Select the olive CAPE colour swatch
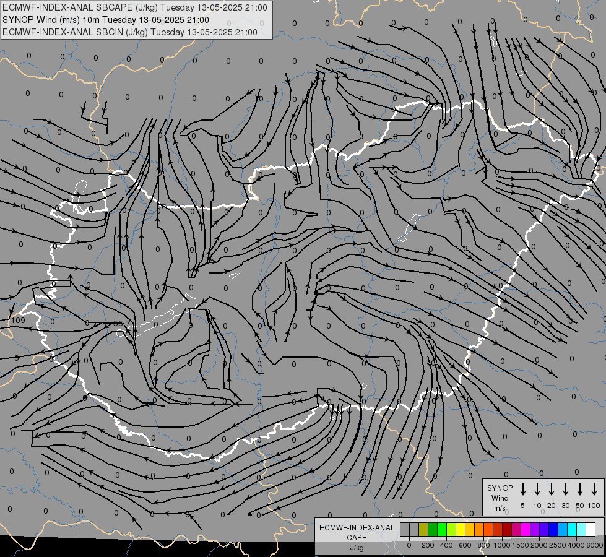The width and height of the screenshot is (606, 557). click(423, 529)
